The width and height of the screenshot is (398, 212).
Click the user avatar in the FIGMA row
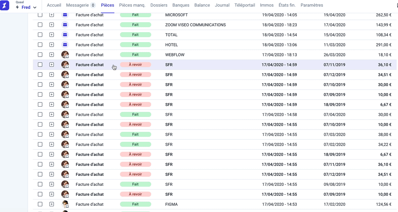[65, 204]
